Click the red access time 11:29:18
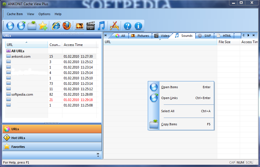 pos(78,100)
